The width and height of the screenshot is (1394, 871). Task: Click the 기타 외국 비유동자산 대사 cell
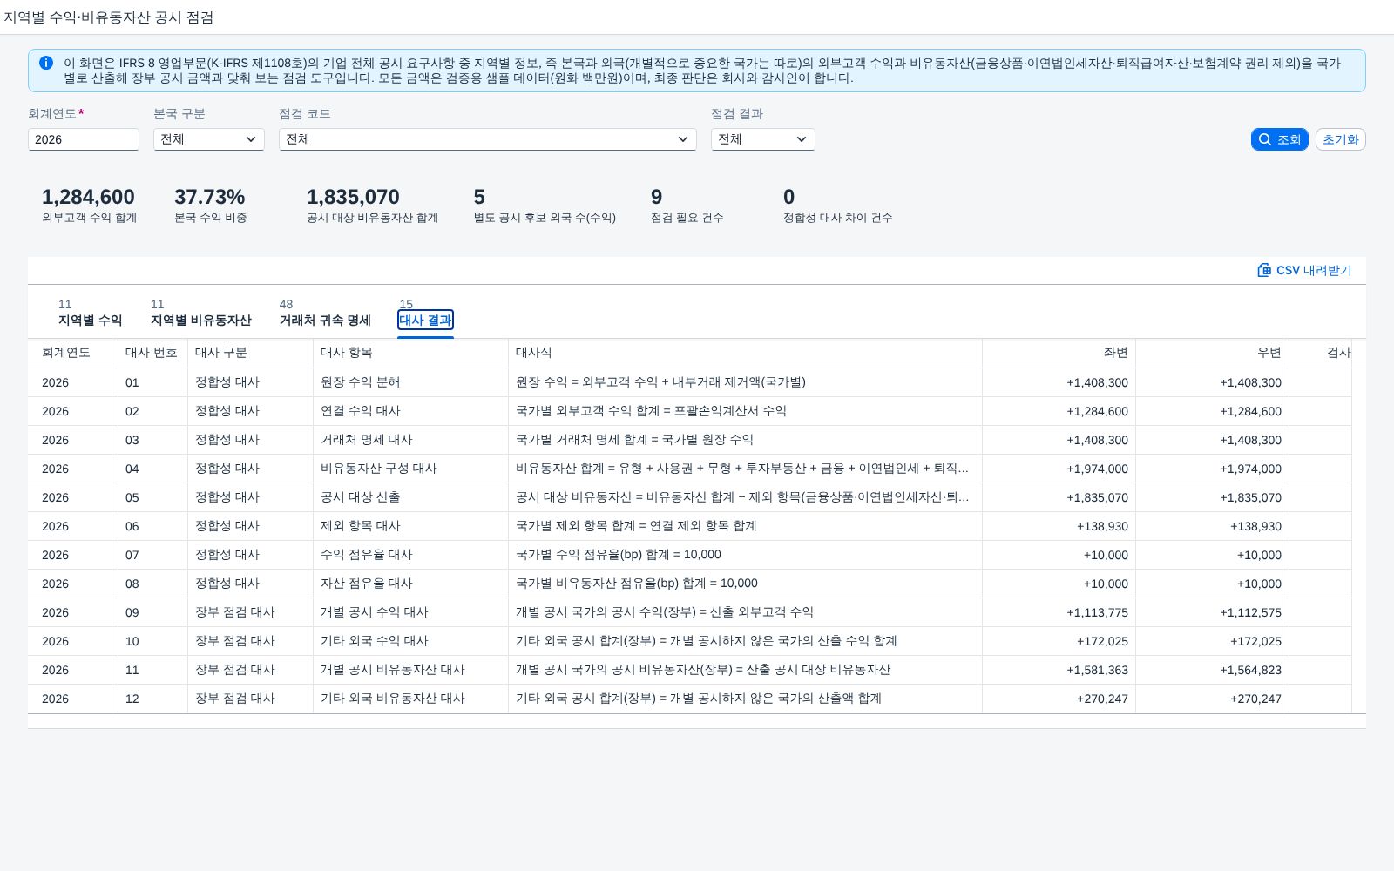pyautogui.click(x=410, y=699)
